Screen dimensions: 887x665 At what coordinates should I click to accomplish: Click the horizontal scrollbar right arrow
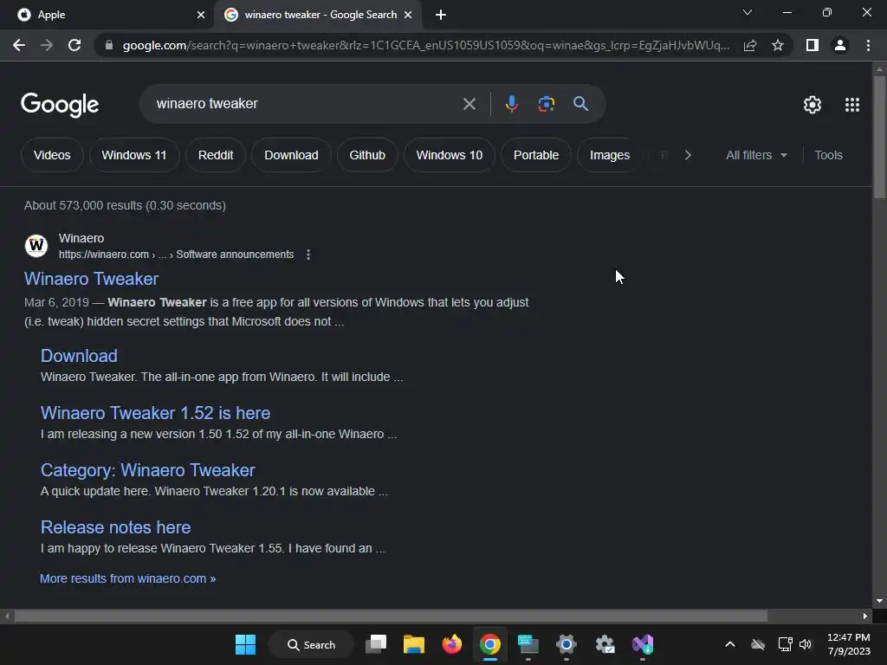pos(865,616)
